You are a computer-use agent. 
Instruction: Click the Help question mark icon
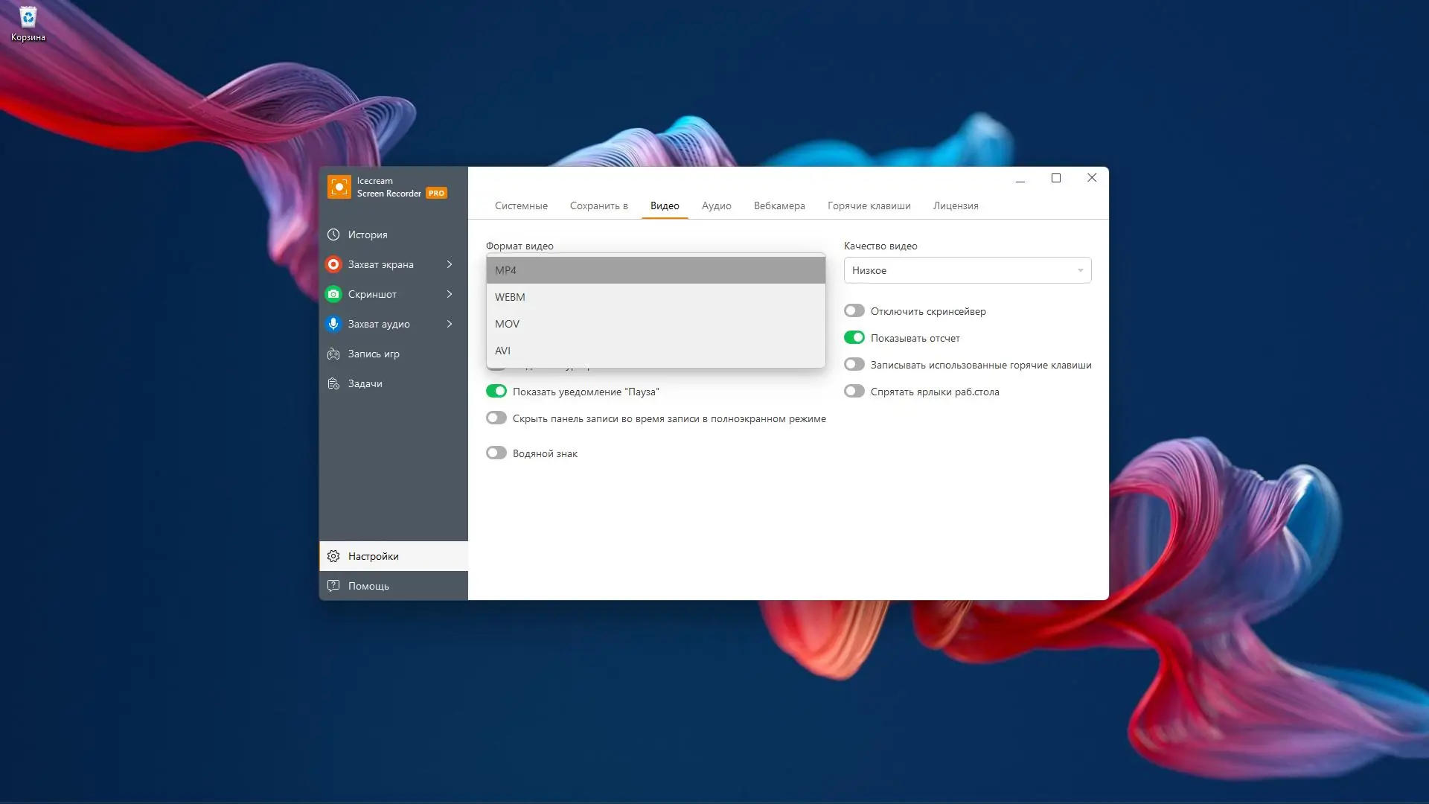click(x=333, y=586)
